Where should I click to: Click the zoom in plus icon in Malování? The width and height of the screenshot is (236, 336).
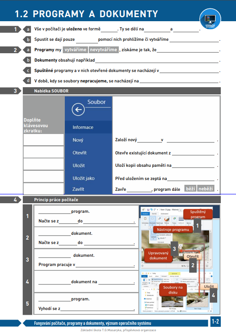point(207,266)
